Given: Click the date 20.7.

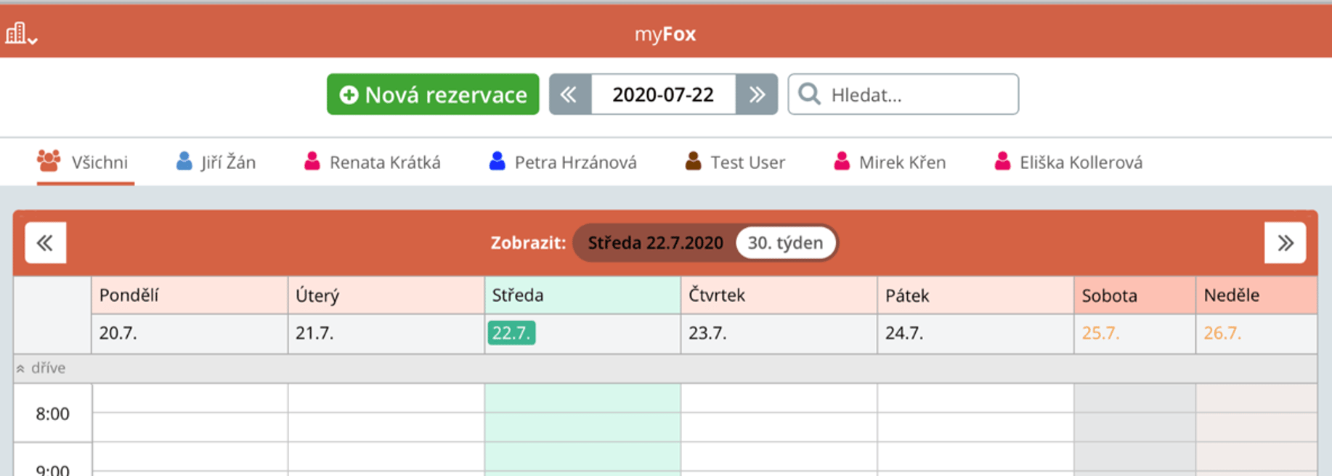Looking at the screenshot, I should coord(118,333).
